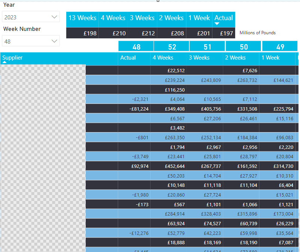Select the £210 total value

pos(119,34)
